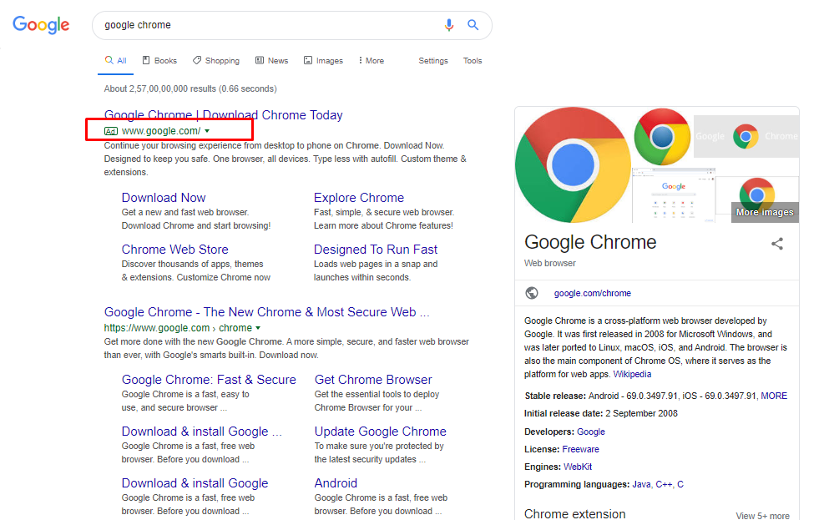
Task: Click the WebKit engine link
Action: pyautogui.click(x=578, y=467)
